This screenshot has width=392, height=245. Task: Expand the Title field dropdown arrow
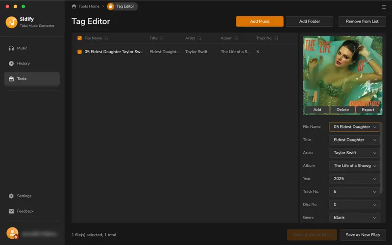pos(374,140)
